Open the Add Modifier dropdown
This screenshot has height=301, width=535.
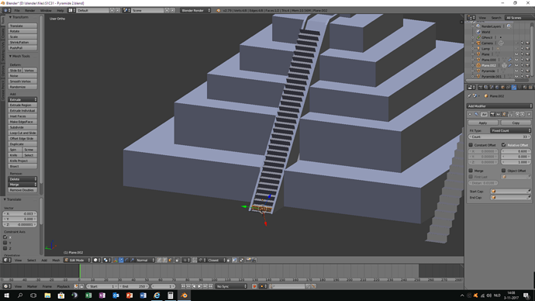499,106
